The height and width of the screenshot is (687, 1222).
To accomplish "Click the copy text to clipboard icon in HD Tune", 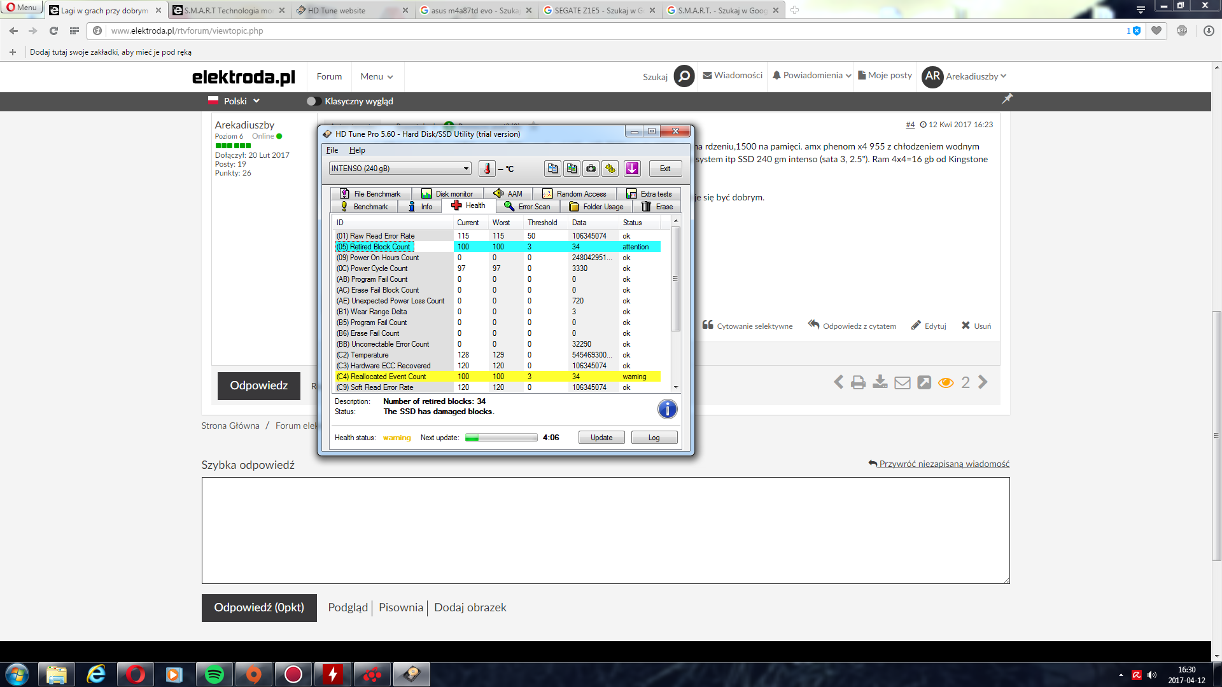I will pyautogui.click(x=552, y=169).
